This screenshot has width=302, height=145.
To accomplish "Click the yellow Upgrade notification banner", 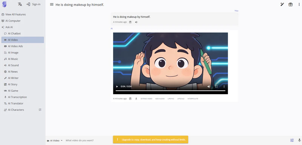I will click(151, 140).
